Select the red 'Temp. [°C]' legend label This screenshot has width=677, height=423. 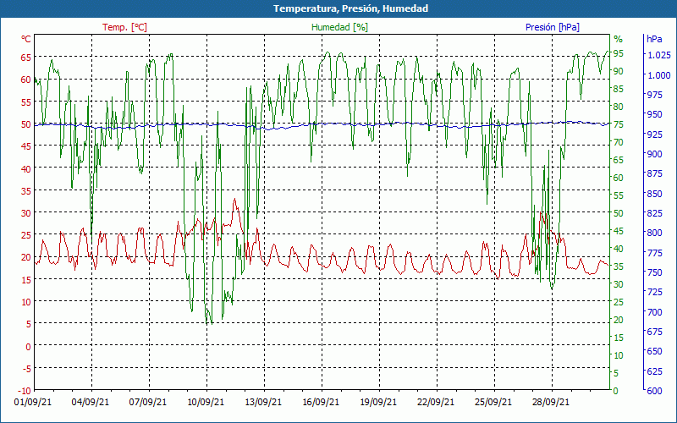pos(124,27)
